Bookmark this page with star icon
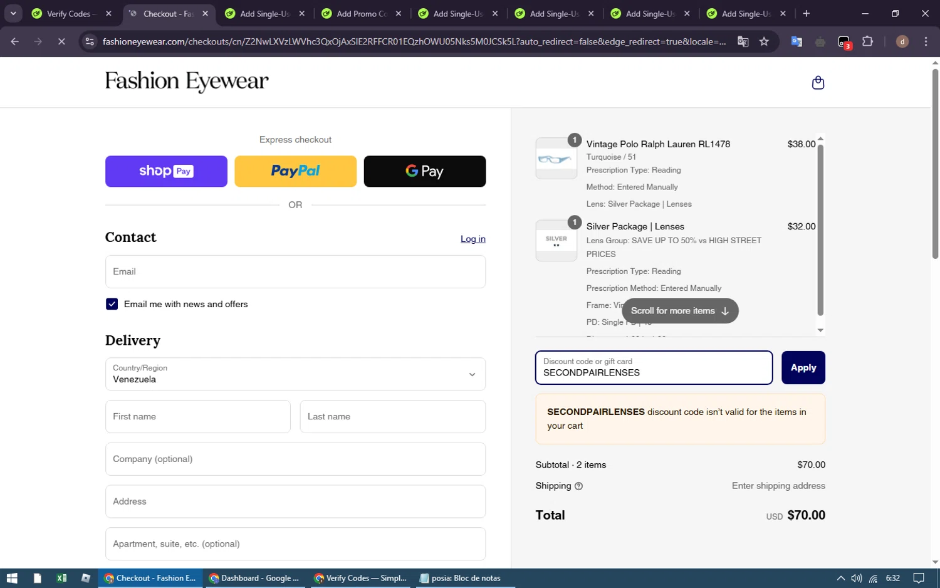 (764, 41)
